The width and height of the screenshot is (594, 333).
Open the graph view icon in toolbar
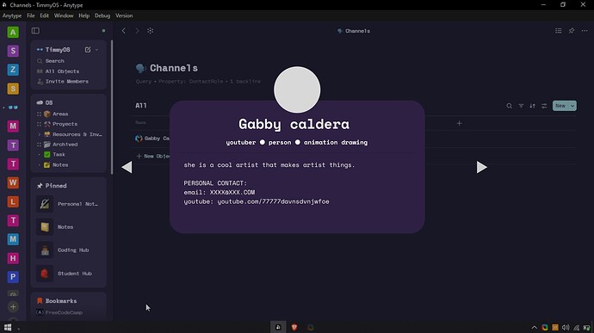pyautogui.click(x=151, y=31)
